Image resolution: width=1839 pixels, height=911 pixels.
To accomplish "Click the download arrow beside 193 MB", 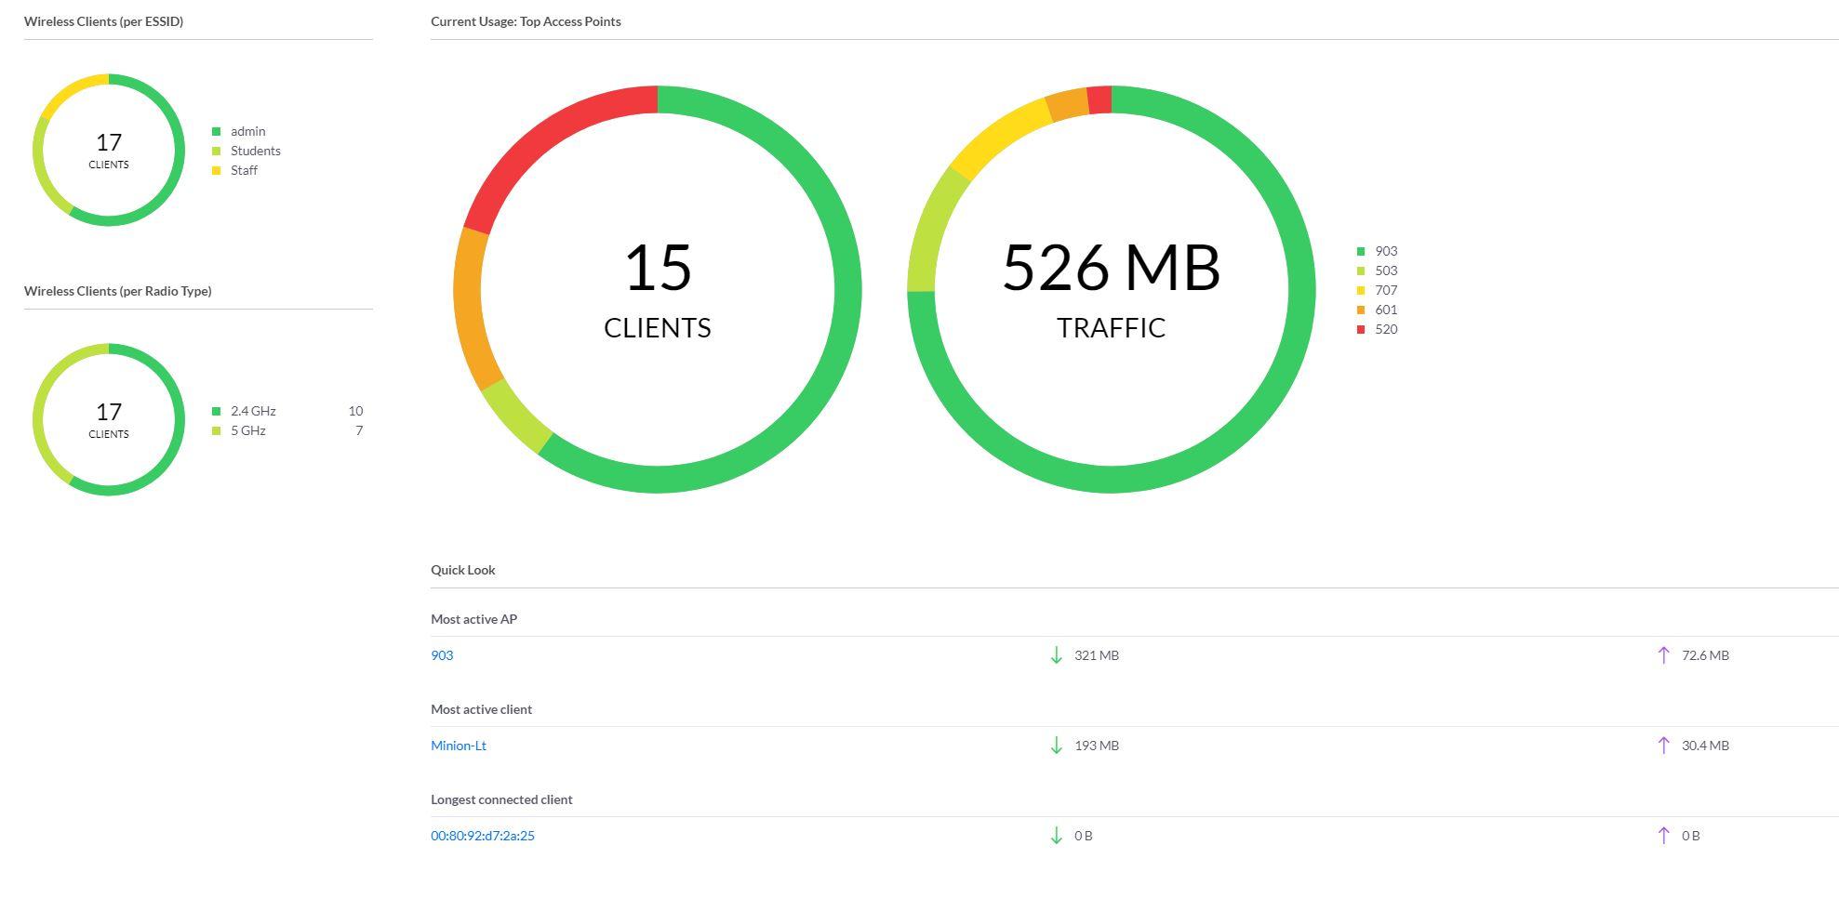I will [1056, 746].
